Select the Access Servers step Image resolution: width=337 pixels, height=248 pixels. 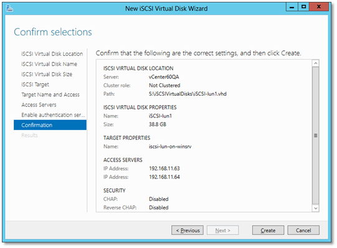coord(39,105)
